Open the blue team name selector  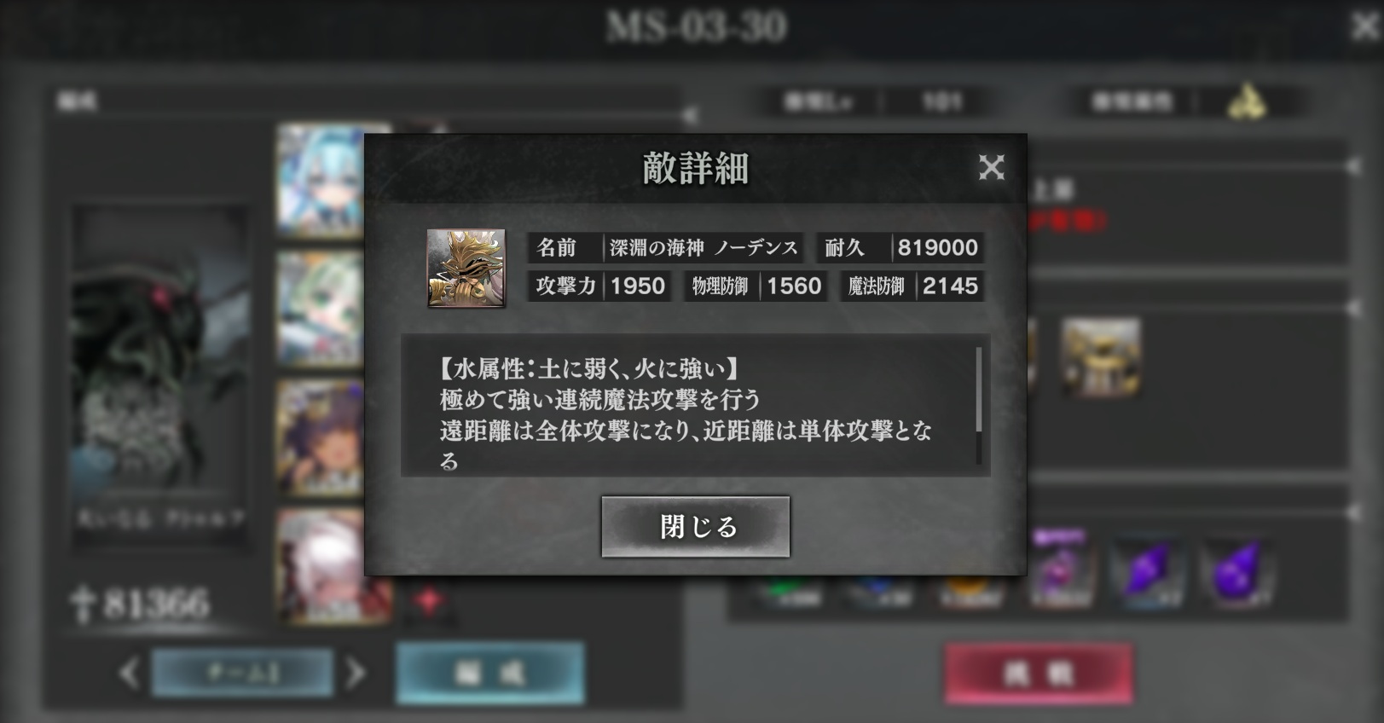tap(242, 673)
